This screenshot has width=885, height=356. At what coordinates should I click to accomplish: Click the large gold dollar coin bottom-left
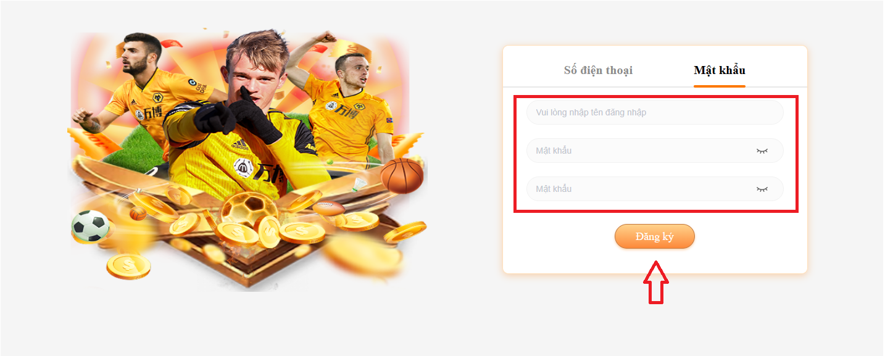coord(128,267)
